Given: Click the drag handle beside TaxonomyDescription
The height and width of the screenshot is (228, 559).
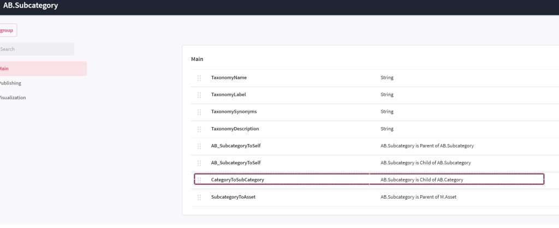Looking at the screenshot, I should 199,129.
